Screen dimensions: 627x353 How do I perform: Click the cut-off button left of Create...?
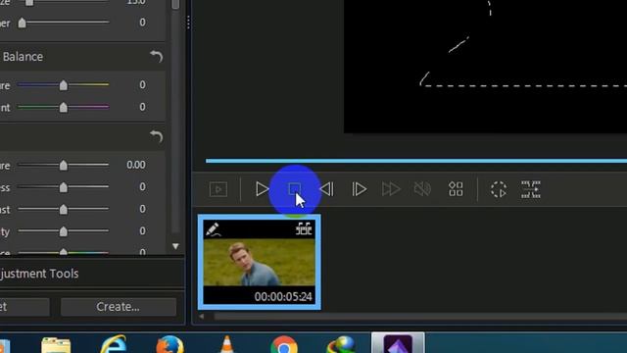(24, 307)
